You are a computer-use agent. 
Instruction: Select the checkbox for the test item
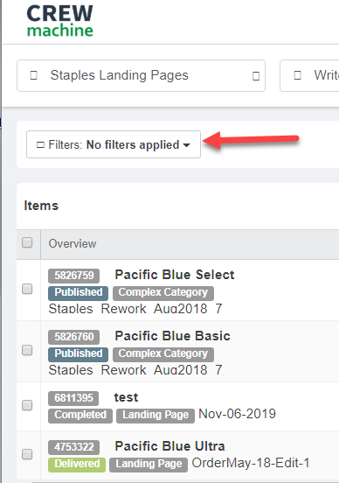pos(27,405)
